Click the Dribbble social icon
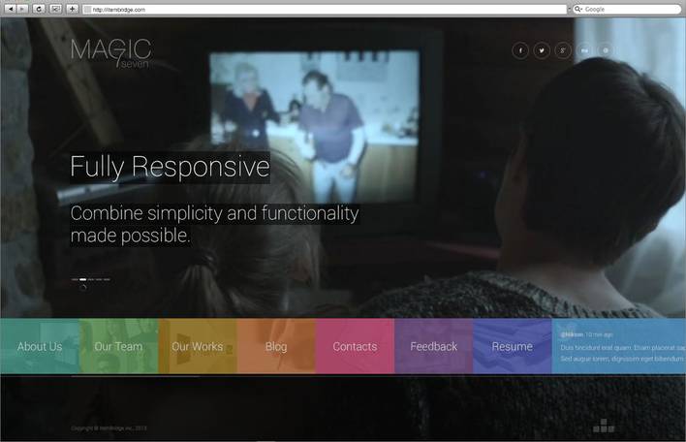 point(606,50)
